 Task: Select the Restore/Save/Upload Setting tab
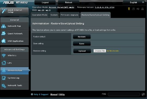pos(95,15)
